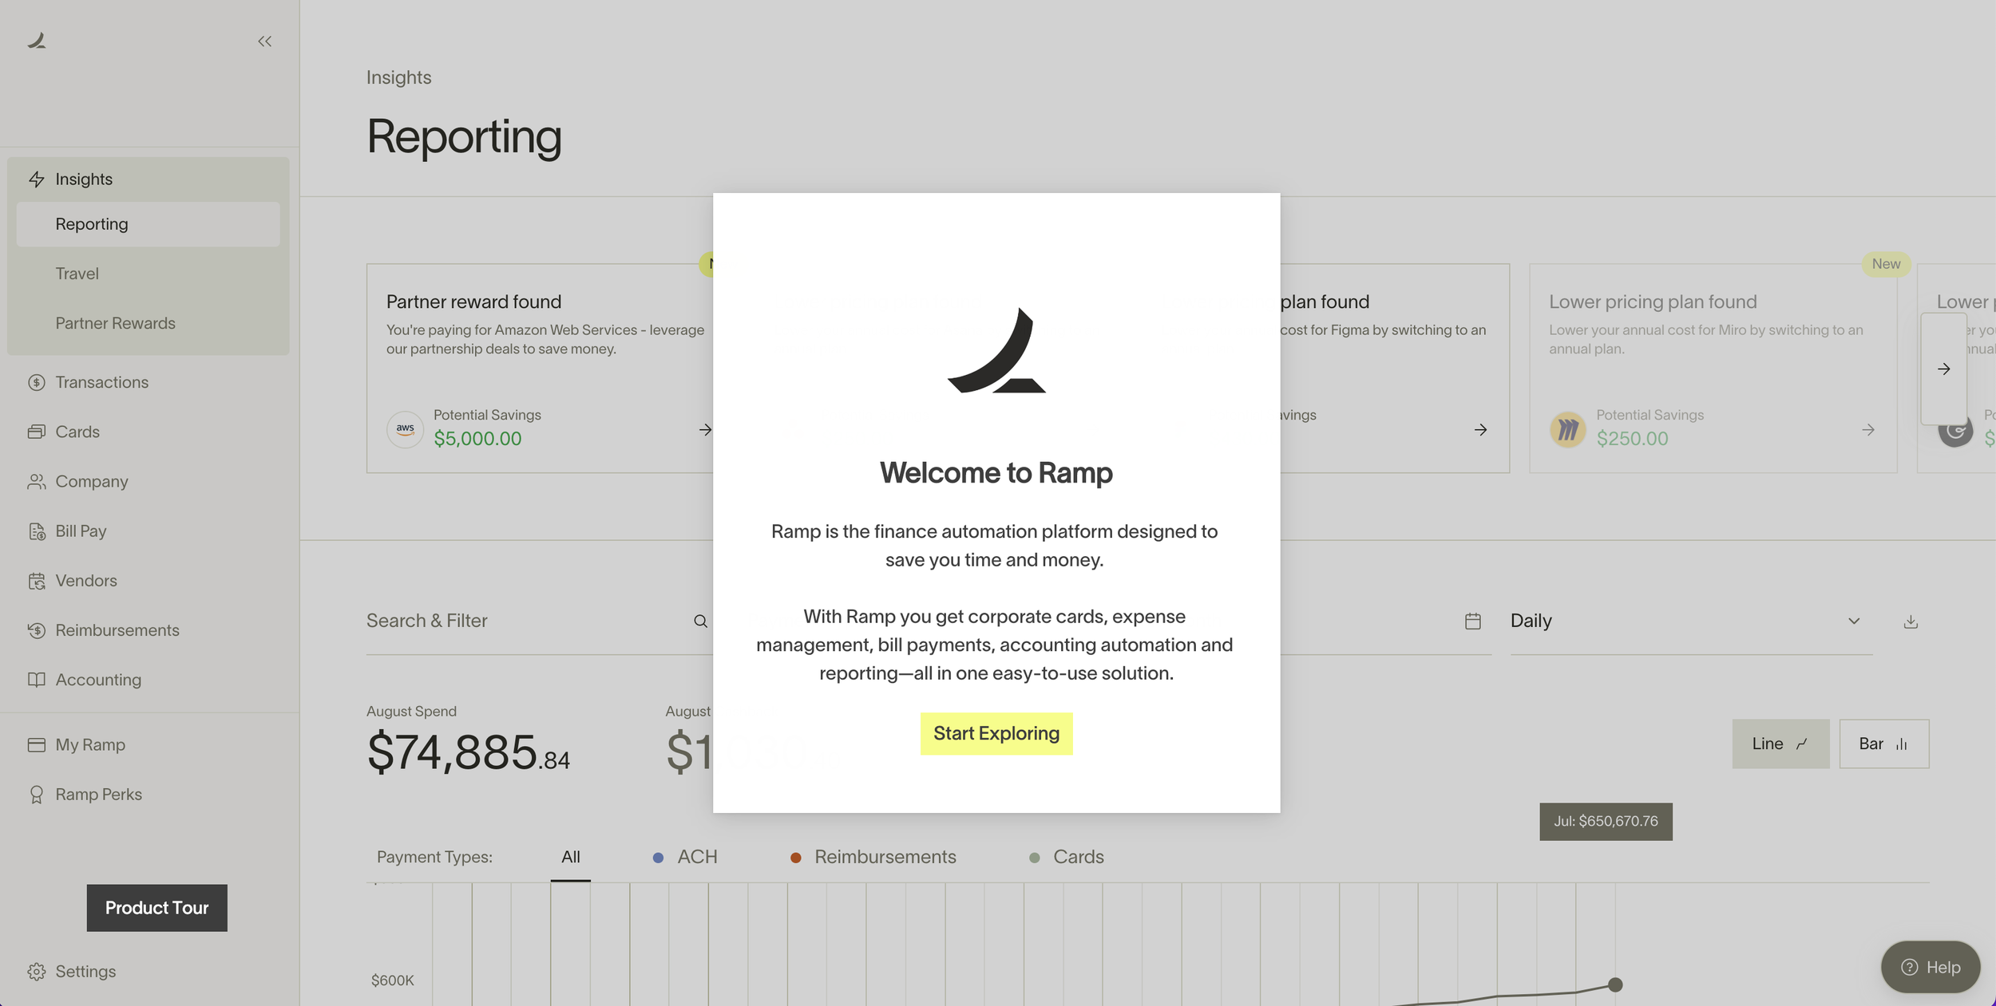
Task: Collapse the Insights sidebar section
Action: 84,180
